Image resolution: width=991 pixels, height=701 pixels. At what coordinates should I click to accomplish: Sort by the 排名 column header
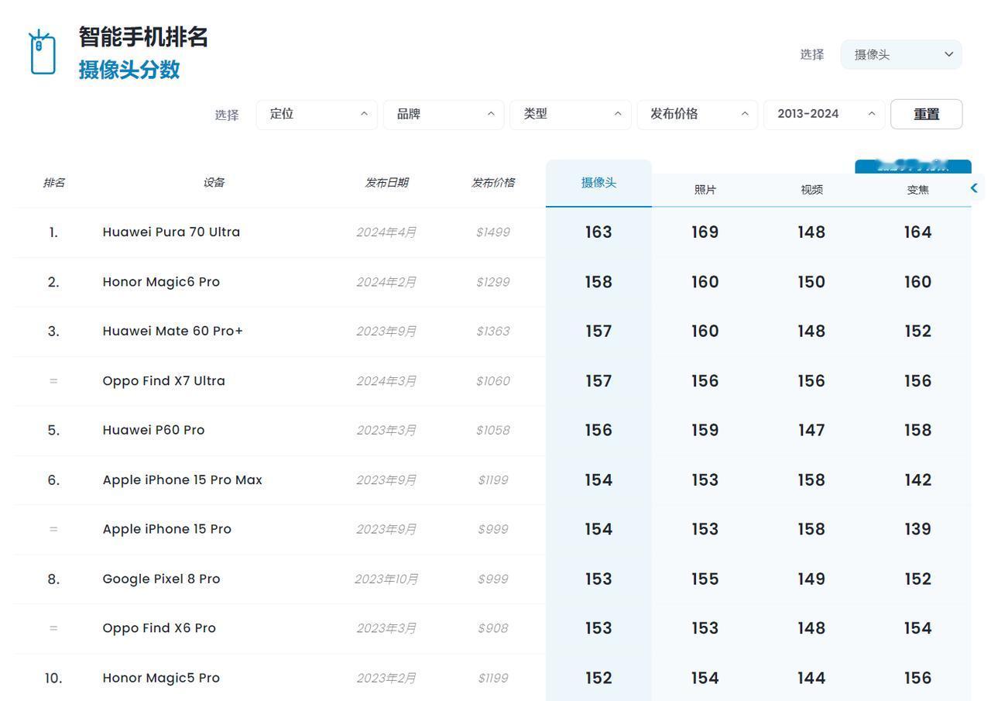pos(53,183)
